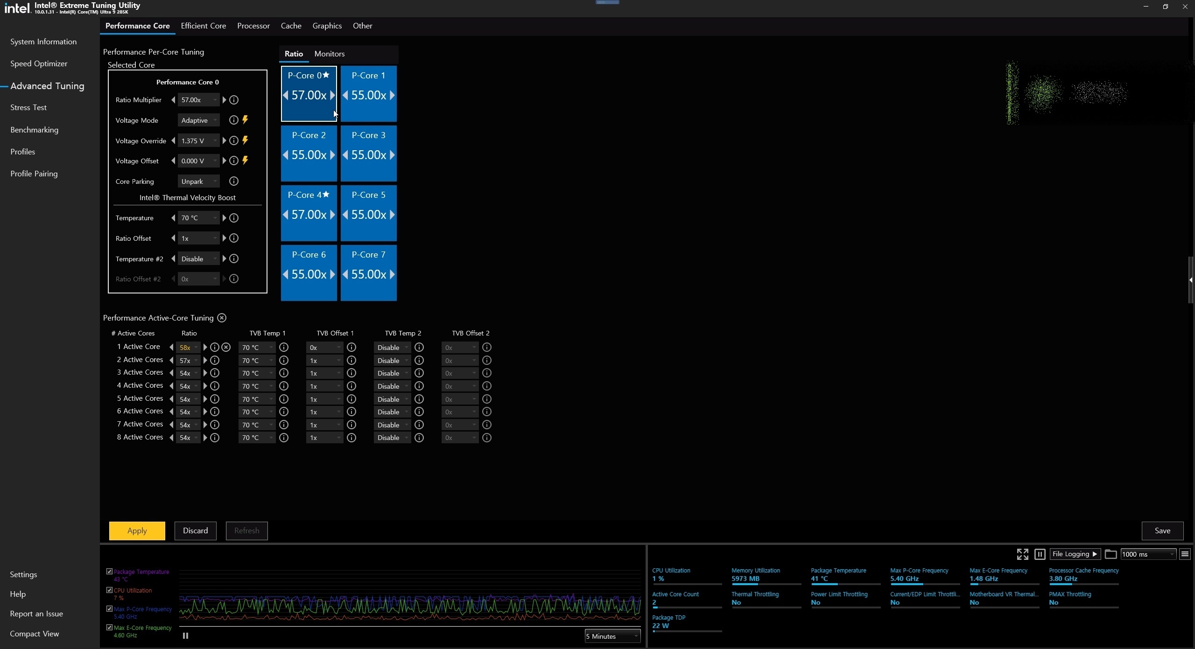
Task: Open info icon for Ratio Offset
Action: coord(234,238)
